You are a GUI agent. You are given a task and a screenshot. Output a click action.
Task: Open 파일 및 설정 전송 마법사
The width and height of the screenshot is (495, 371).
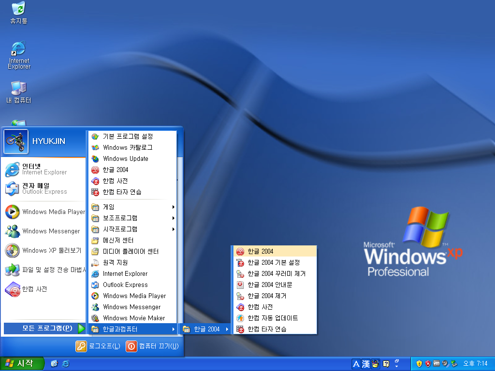tap(44, 270)
